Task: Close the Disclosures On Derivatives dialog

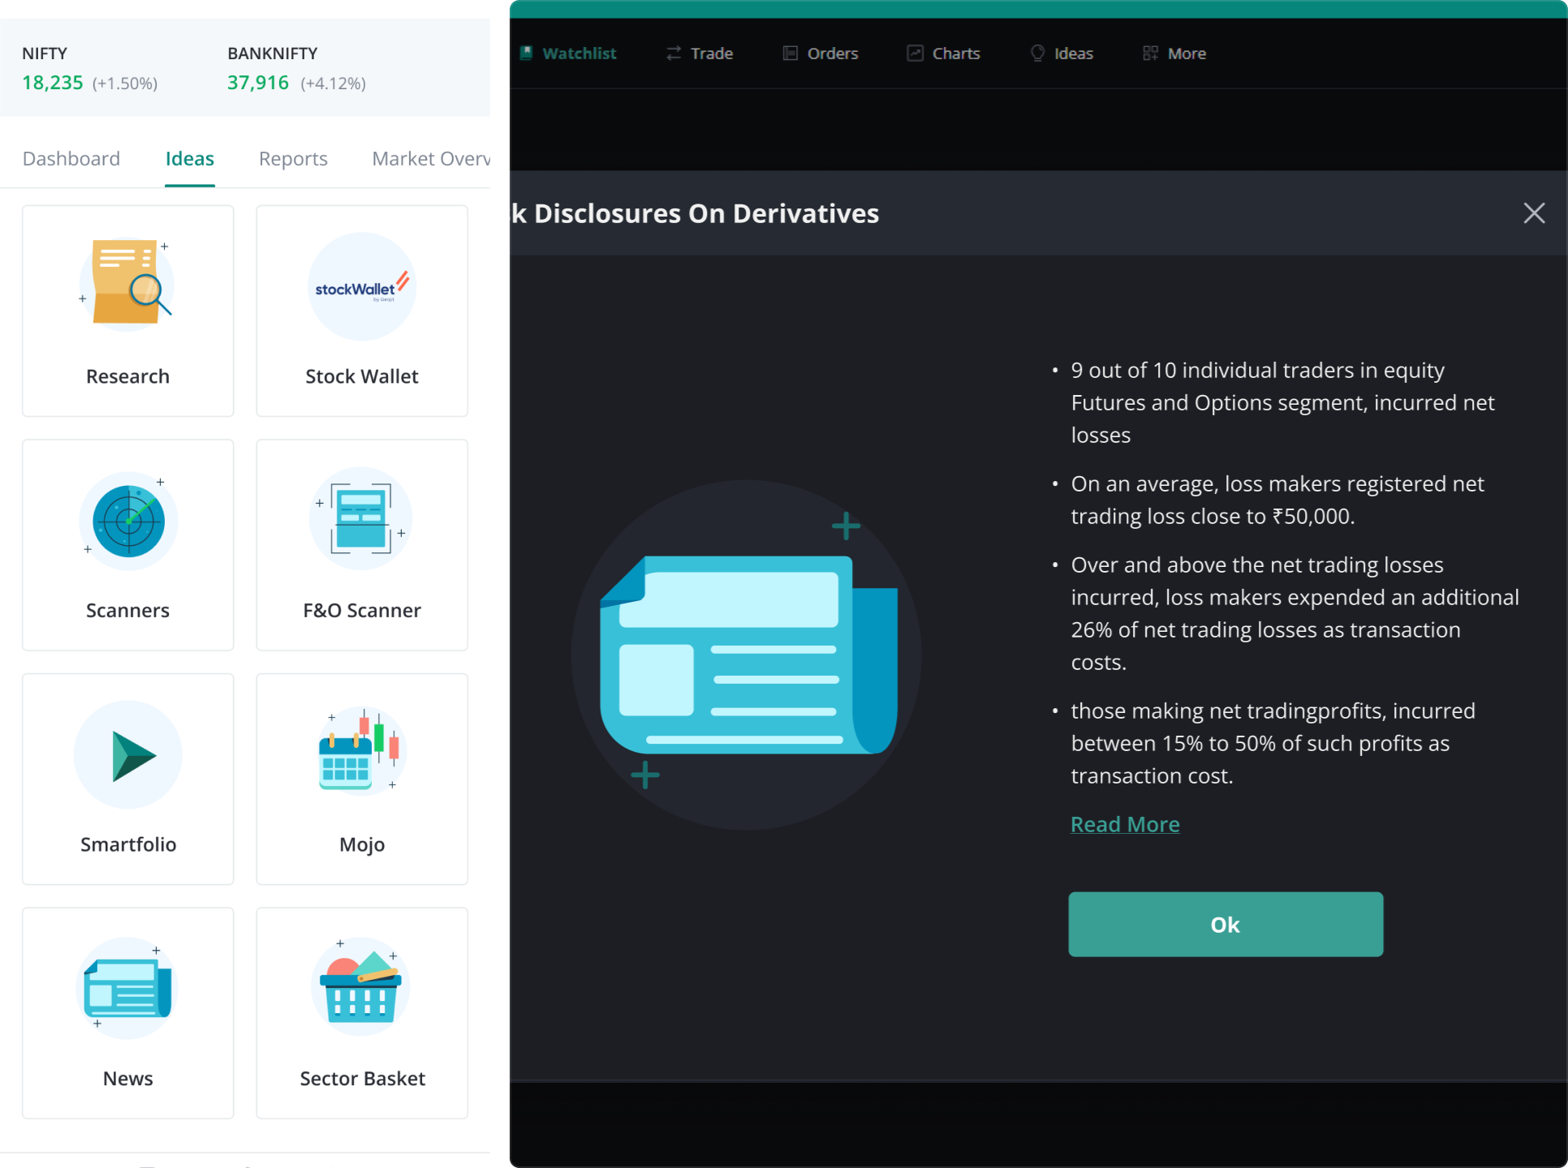Action: (1533, 213)
